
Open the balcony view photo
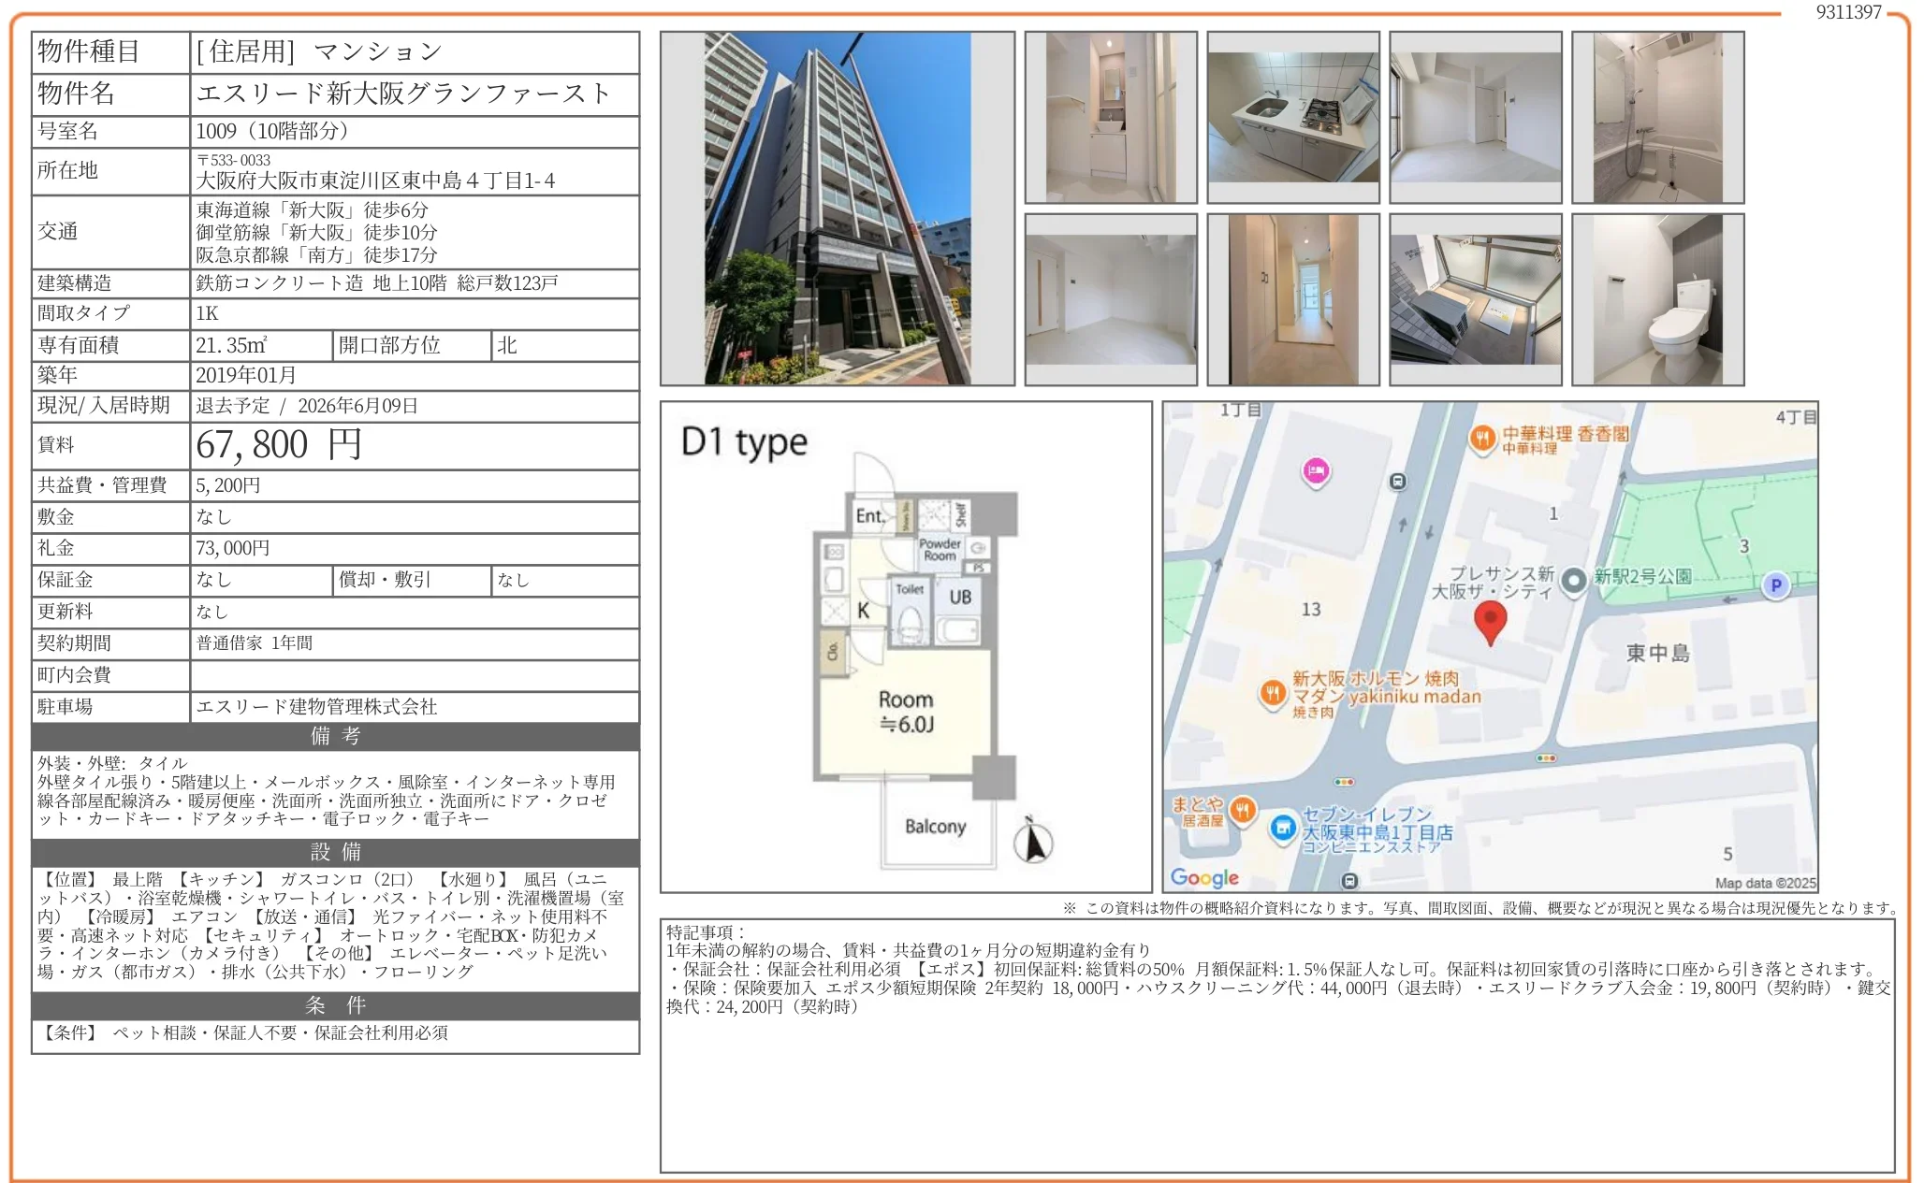click(x=1476, y=299)
